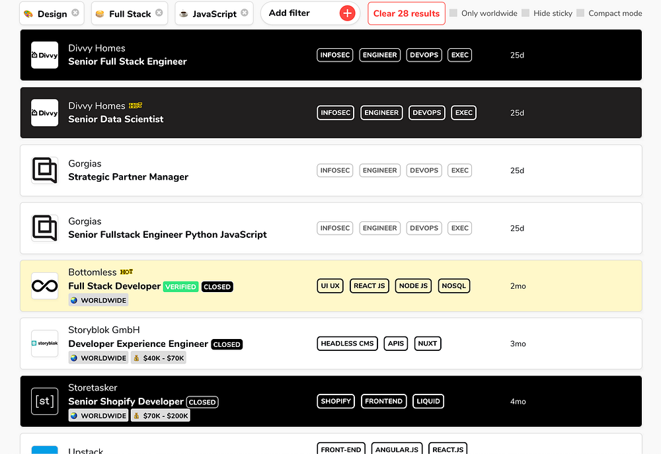Open Senior Shopify Developer listing
The width and height of the screenshot is (661, 454).
pyautogui.click(x=126, y=402)
